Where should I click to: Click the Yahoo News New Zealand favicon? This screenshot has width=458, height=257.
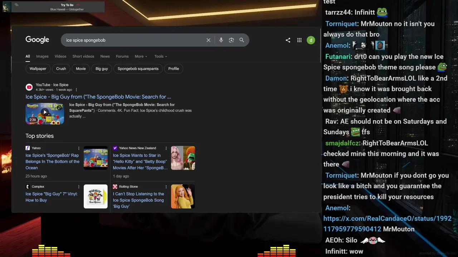click(115, 148)
